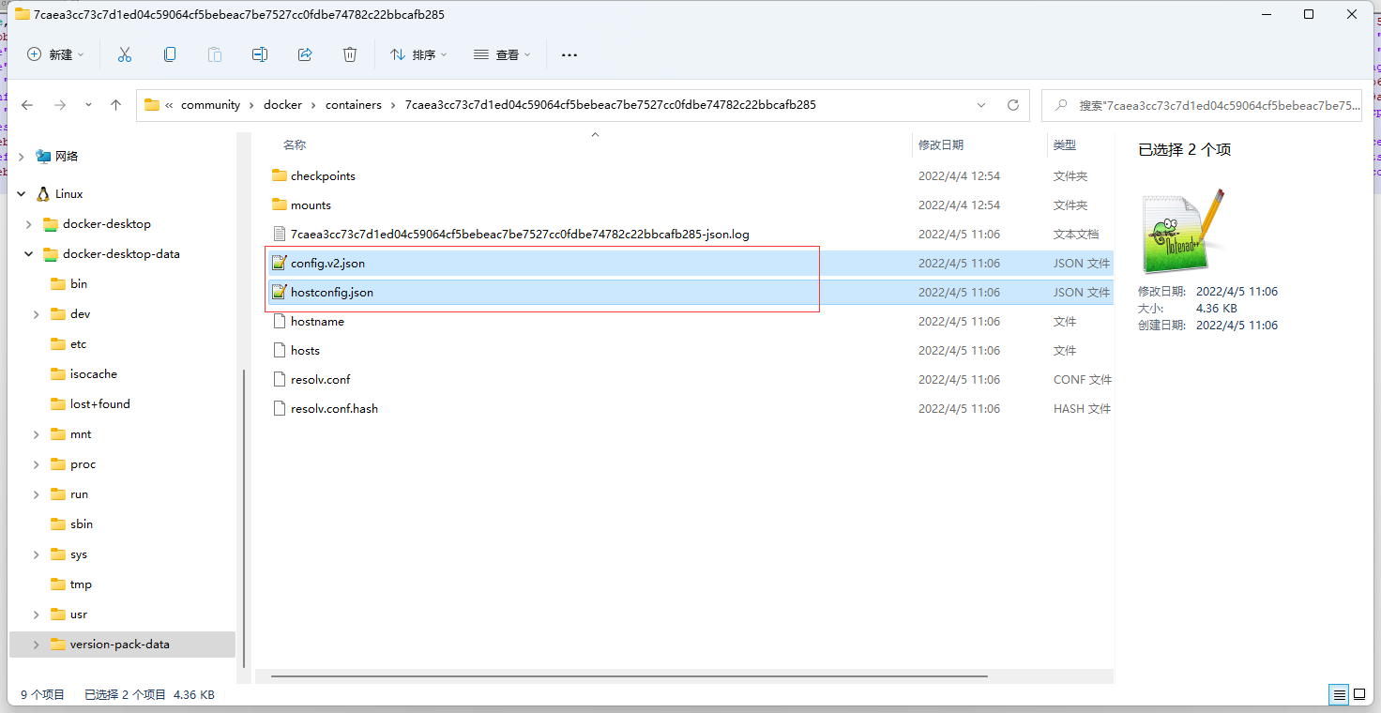The width and height of the screenshot is (1381, 713).
Task: Select sbin folder in sidebar
Action: [82, 524]
